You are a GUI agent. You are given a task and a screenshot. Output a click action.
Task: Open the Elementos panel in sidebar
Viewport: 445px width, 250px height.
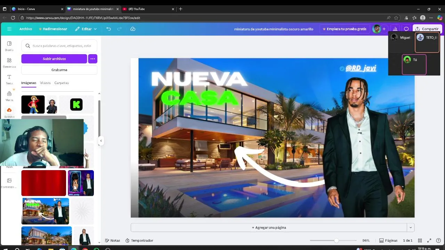tap(9, 62)
